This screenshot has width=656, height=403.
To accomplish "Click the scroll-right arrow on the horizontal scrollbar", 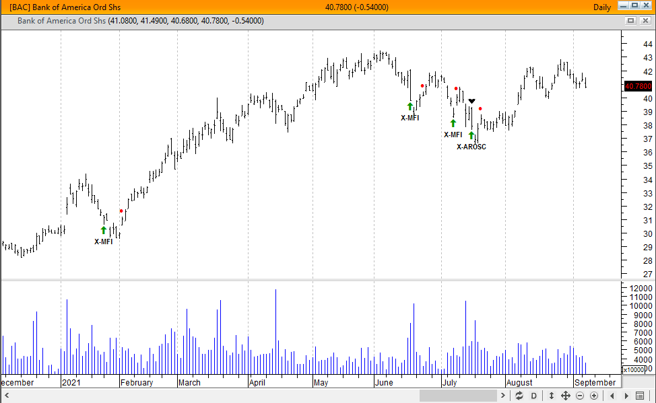I will tap(503, 396).
